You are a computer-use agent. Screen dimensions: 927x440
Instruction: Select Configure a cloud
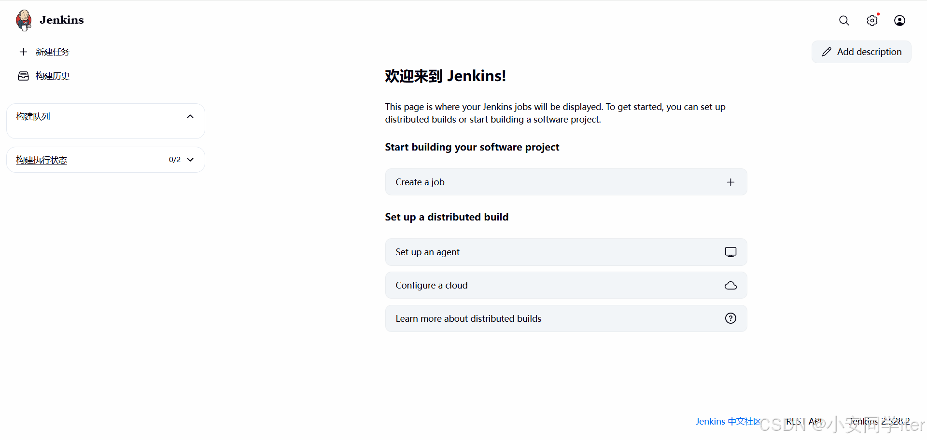[x=566, y=285]
